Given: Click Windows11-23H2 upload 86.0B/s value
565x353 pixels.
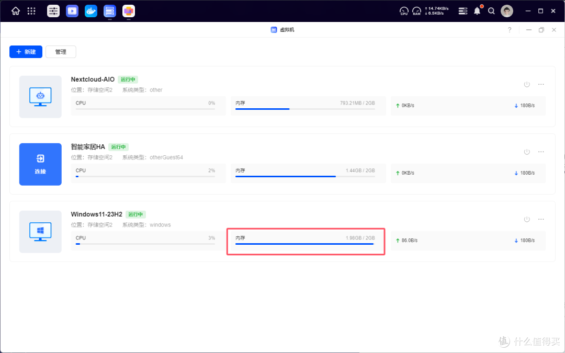Looking at the screenshot, I should [409, 240].
